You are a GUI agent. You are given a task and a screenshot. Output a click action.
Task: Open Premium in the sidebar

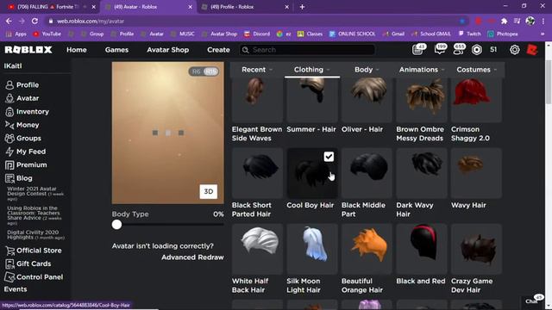point(26,165)
